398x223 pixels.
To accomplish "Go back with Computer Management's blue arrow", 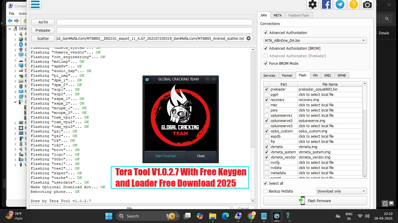I will click(x=10, y=21).
